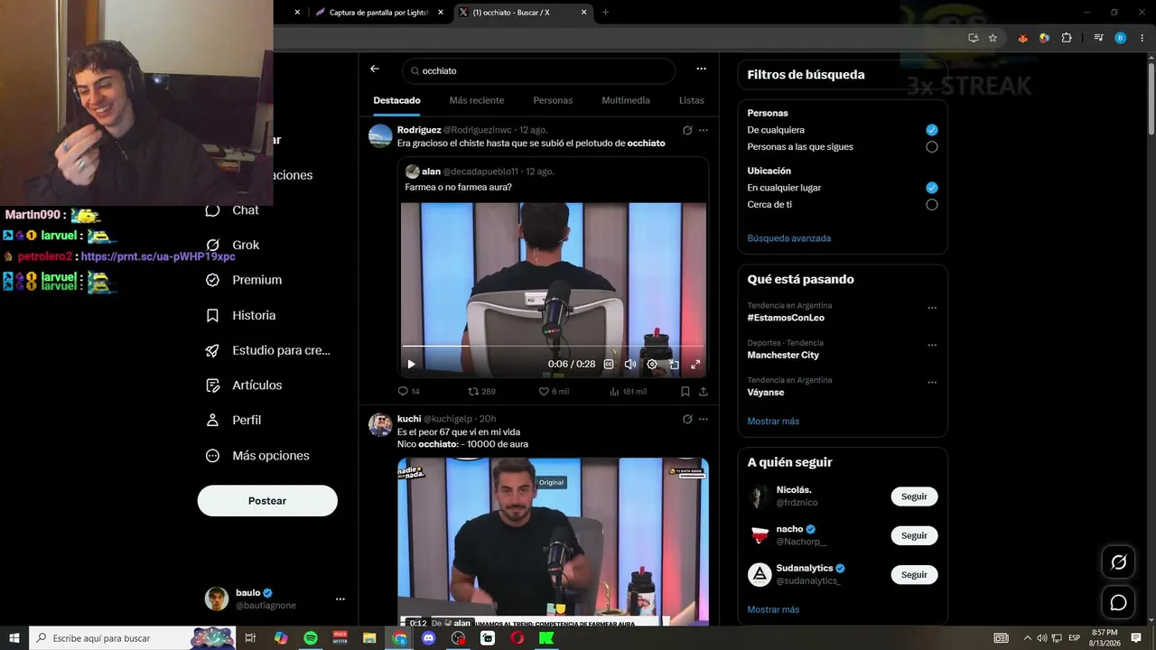Image resolution: width=1156 pixels, height=650 pixels.
Task: Open the Búsqueda avanzada link
Action: tap(789, 238)
